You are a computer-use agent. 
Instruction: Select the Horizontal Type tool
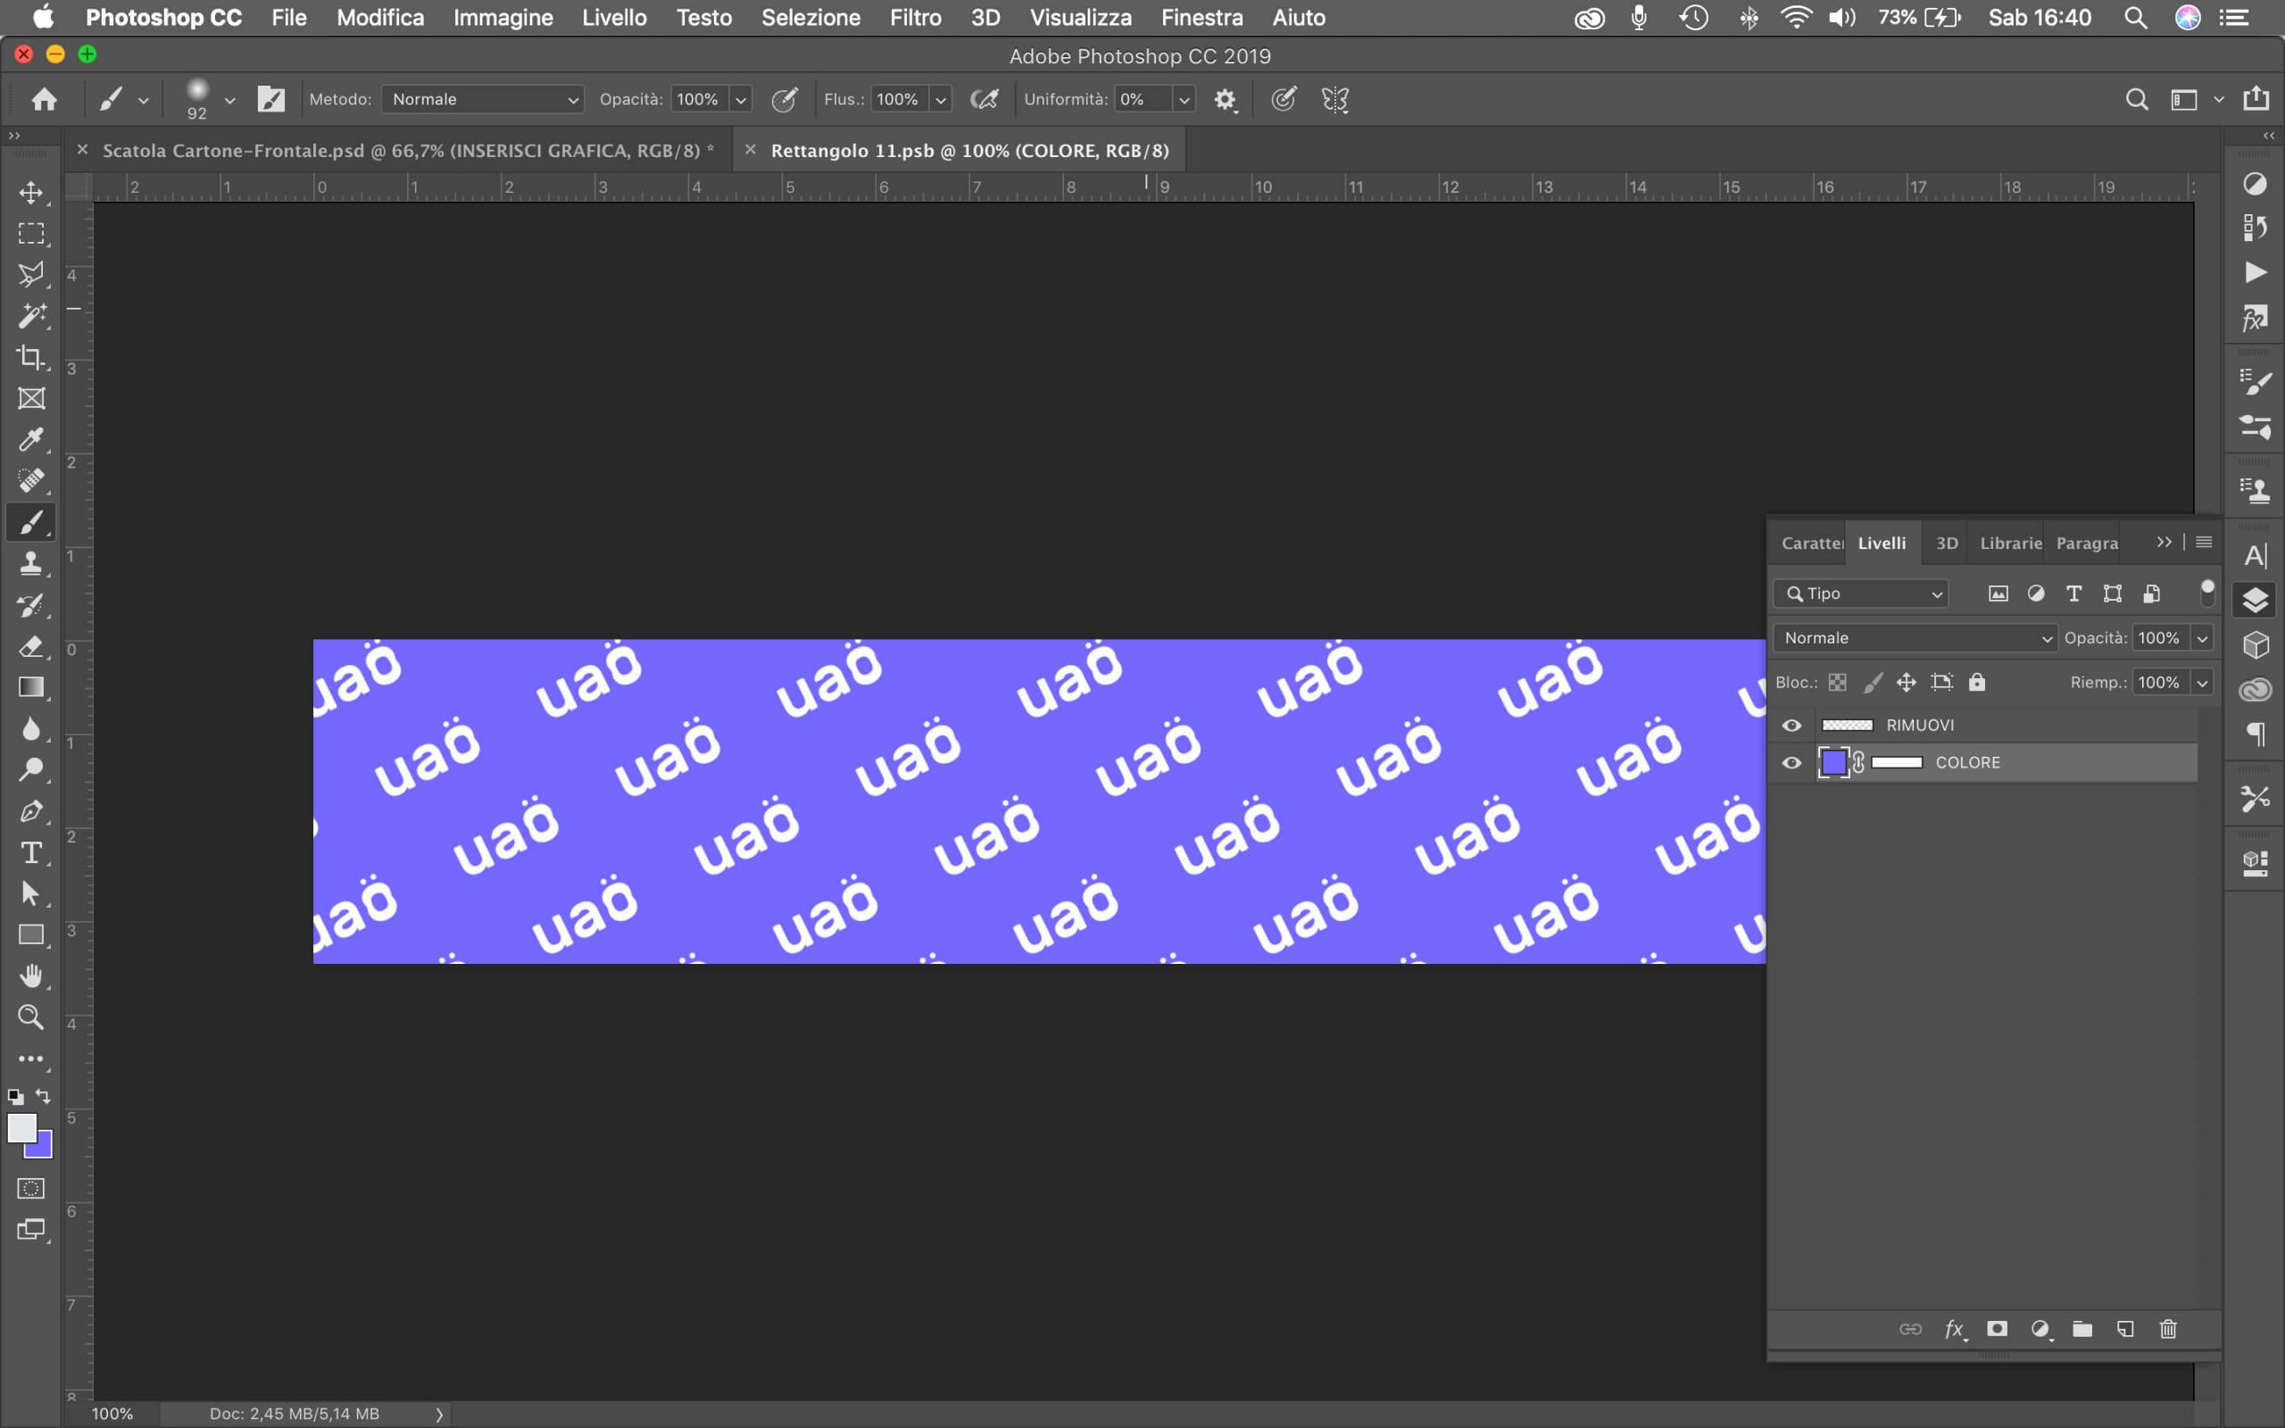(31, 853)
